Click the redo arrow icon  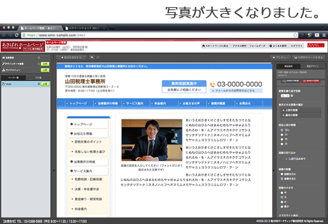point(98,57)
